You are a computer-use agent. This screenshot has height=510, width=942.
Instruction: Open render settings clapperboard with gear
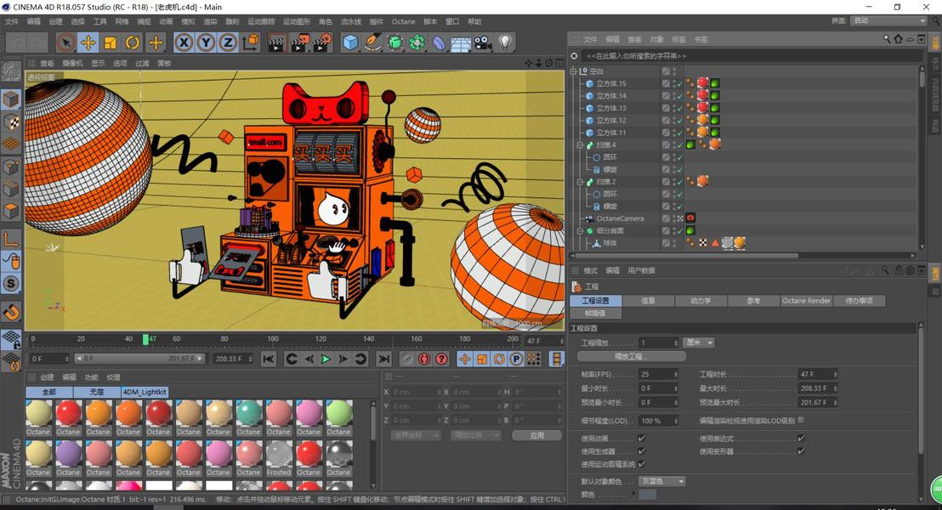tap(322, 42)
